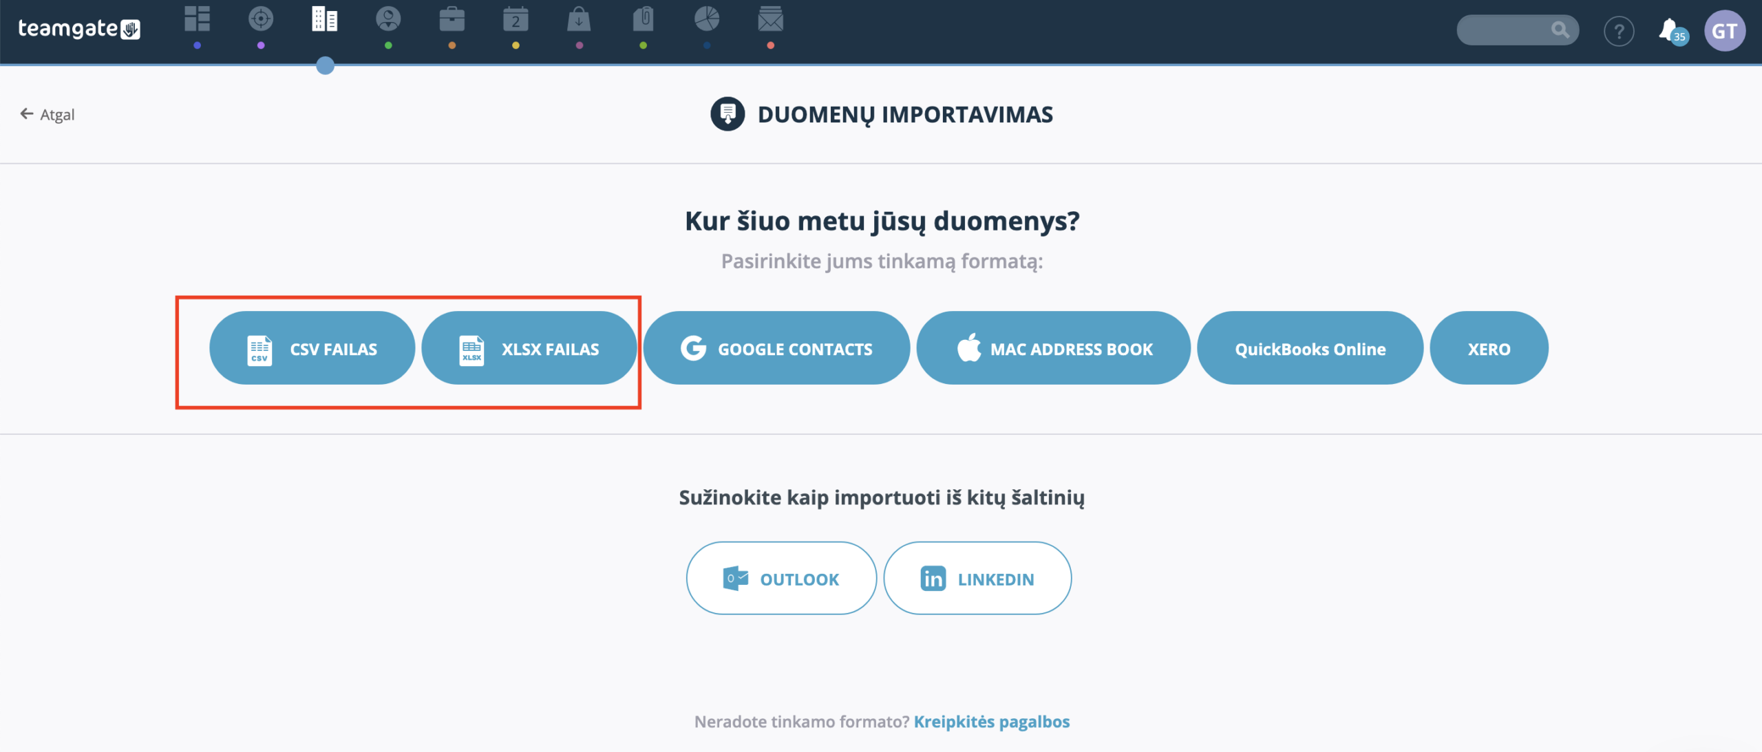
Task: Open the envelope mail icon
Action: click(x=770, y=19)
